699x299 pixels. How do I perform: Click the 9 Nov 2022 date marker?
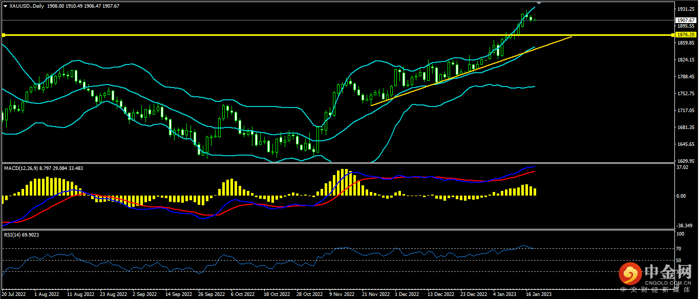[x=342, y=294]
